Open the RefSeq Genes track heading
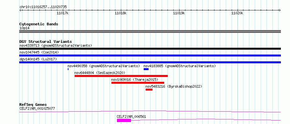 33,105
